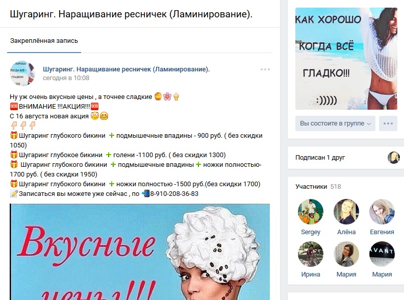Select the 'Закреплённая запись' tab
Viewport: 404px width, 300px height.
(x=44, y=41)
